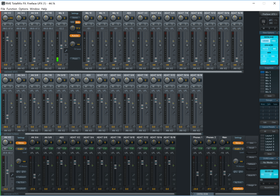Viewport: 280px width, 196px height.
Task: Toggle Loopback in Main output settings
Action: (238, 189)
